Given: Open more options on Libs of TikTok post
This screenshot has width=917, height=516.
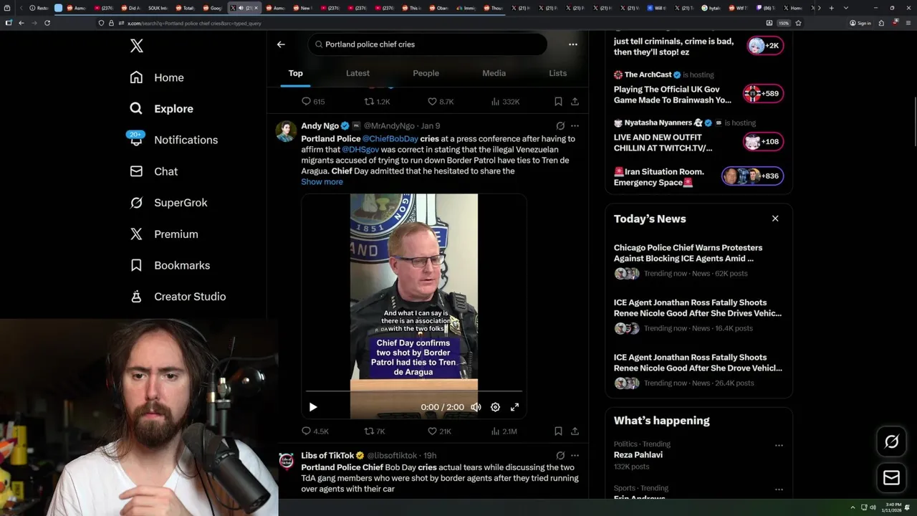Looking at the screenshot, I should [575, 456].
